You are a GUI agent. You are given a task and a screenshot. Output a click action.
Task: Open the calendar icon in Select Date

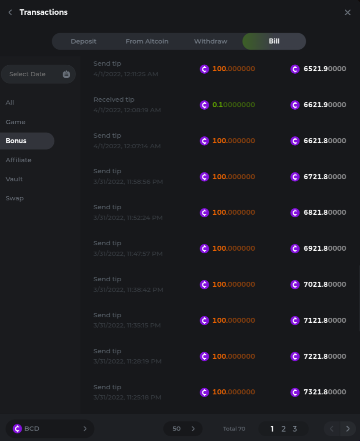[x=66, y=74]
